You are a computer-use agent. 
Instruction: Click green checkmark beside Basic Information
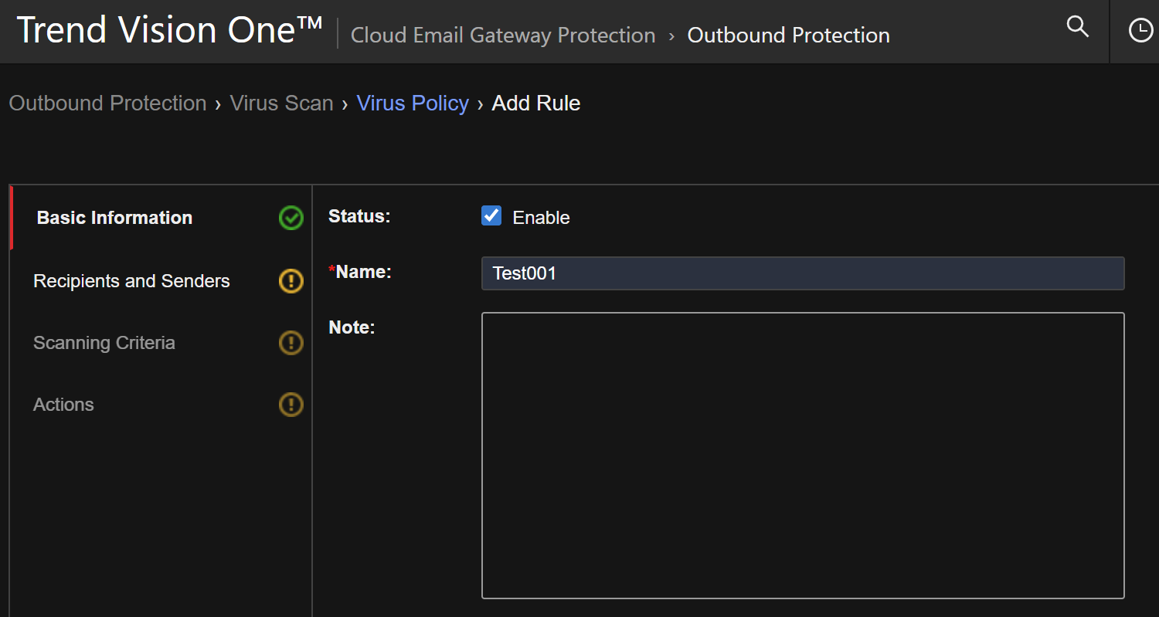pyautogui.click(x=291, y=218)
